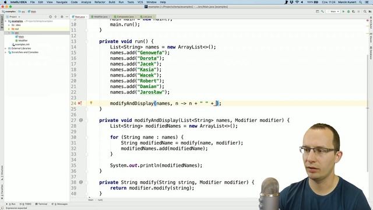Open the Refactor menu
The height and width of the screenshot is (210, 373).
pyautogui.click(x=100, y=2)
